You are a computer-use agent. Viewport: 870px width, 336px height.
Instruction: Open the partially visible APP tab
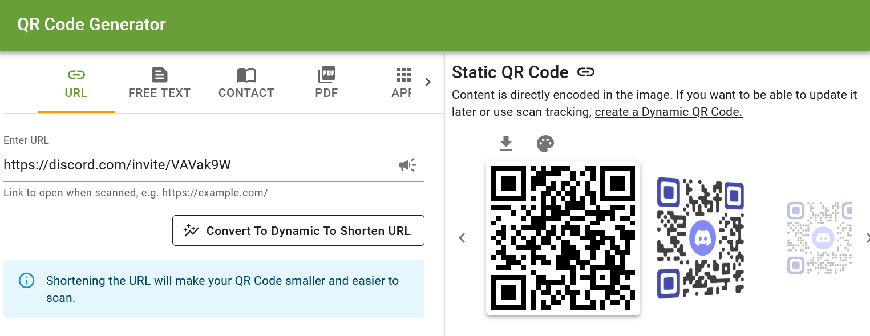[402, 84]
